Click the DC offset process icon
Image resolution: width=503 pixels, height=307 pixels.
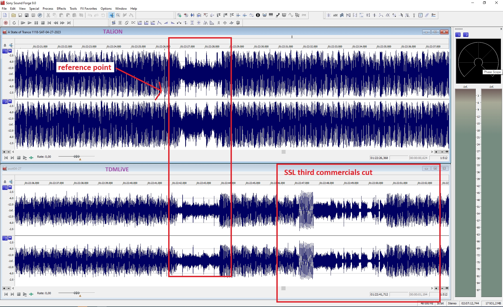[133, 23]
